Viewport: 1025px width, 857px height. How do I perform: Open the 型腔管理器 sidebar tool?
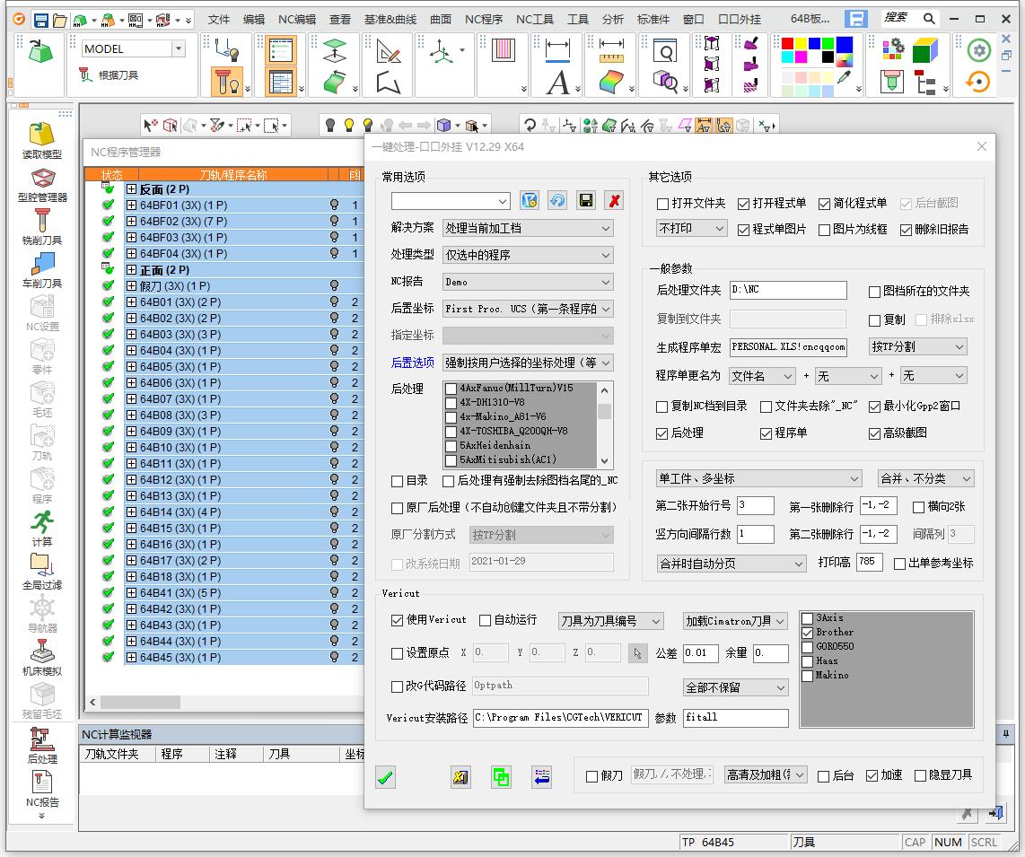tap(44, 179)
